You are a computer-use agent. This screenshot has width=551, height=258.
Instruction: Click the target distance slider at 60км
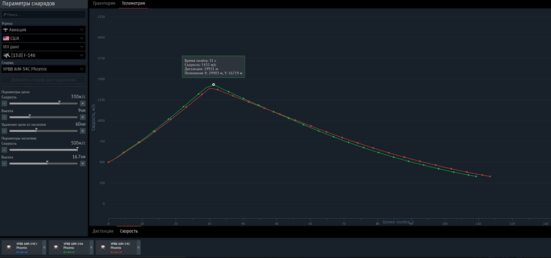36,131
